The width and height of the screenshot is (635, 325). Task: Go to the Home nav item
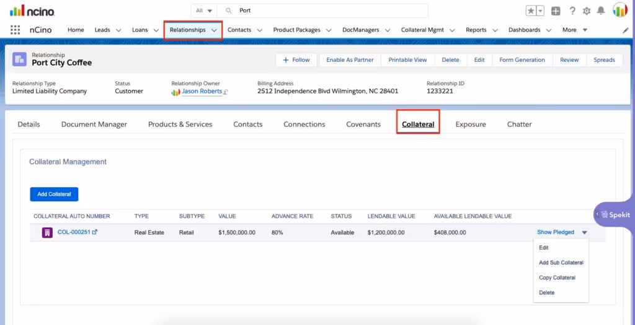click(76, 30)
